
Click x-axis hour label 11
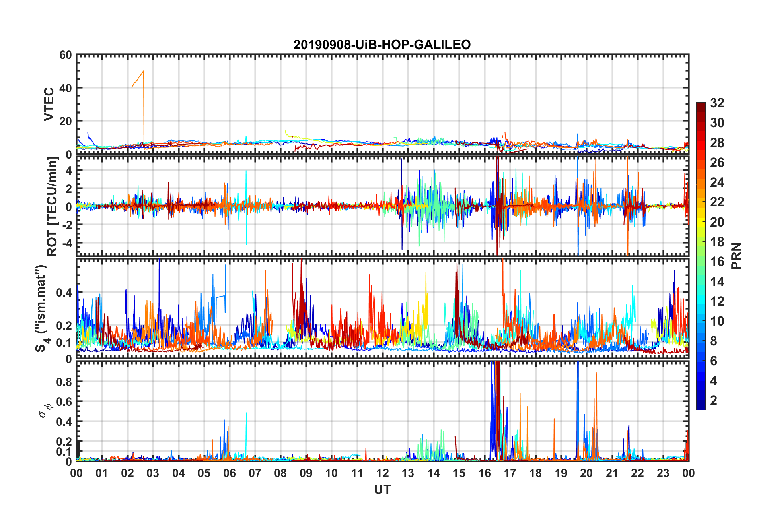click(357, 473)
